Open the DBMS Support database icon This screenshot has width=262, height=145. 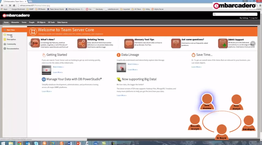point(223,44)
